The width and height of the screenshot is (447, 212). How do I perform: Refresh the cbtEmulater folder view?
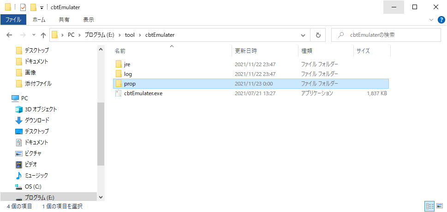click(x=318, y=35)
